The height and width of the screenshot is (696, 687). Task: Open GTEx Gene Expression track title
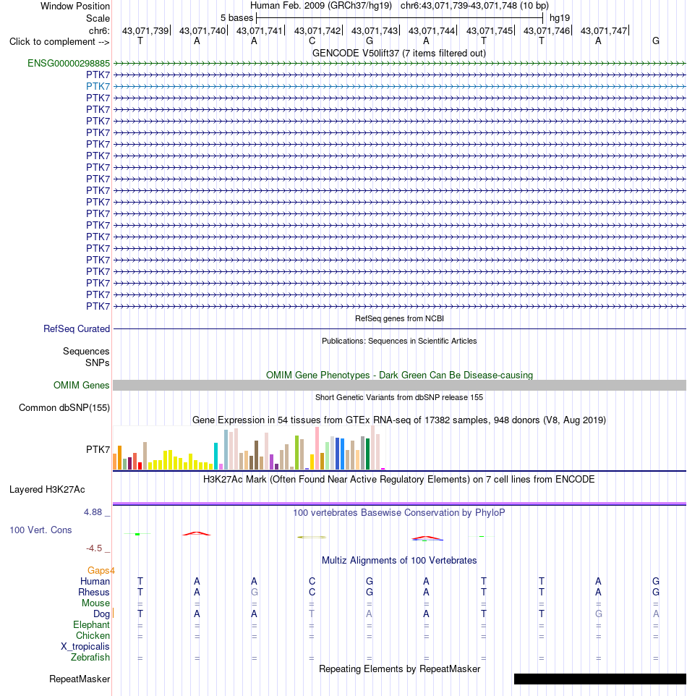(399, 420)
